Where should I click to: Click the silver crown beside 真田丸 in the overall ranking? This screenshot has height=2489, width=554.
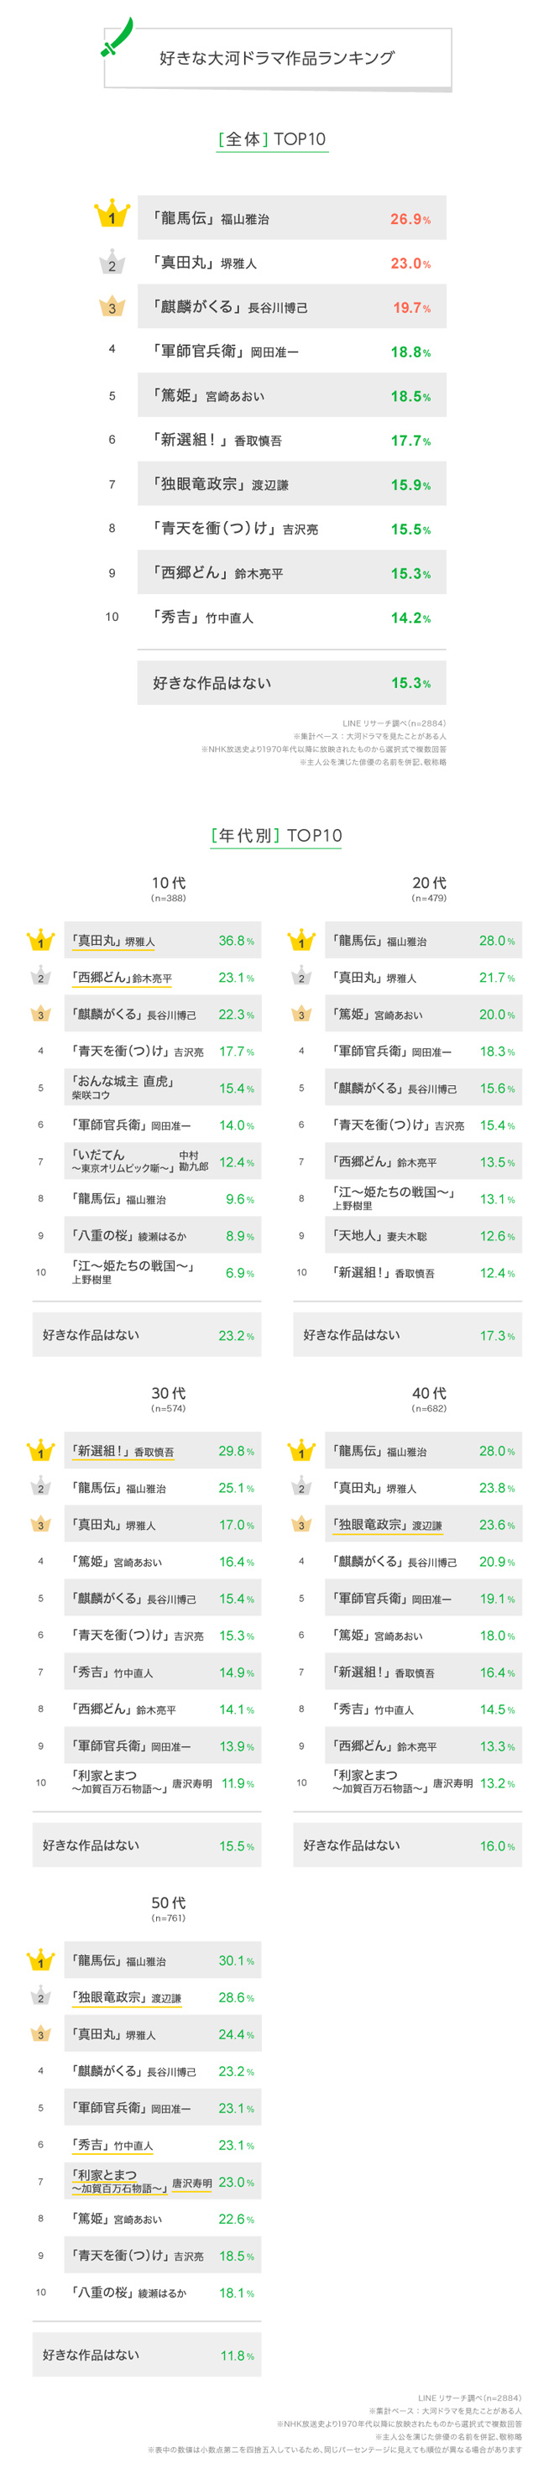(112, 261)
